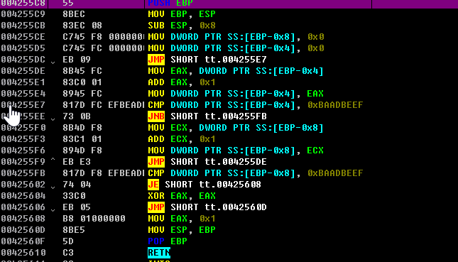
Task: Select hex bytes 83EC 08
Action: coord(82,26)
